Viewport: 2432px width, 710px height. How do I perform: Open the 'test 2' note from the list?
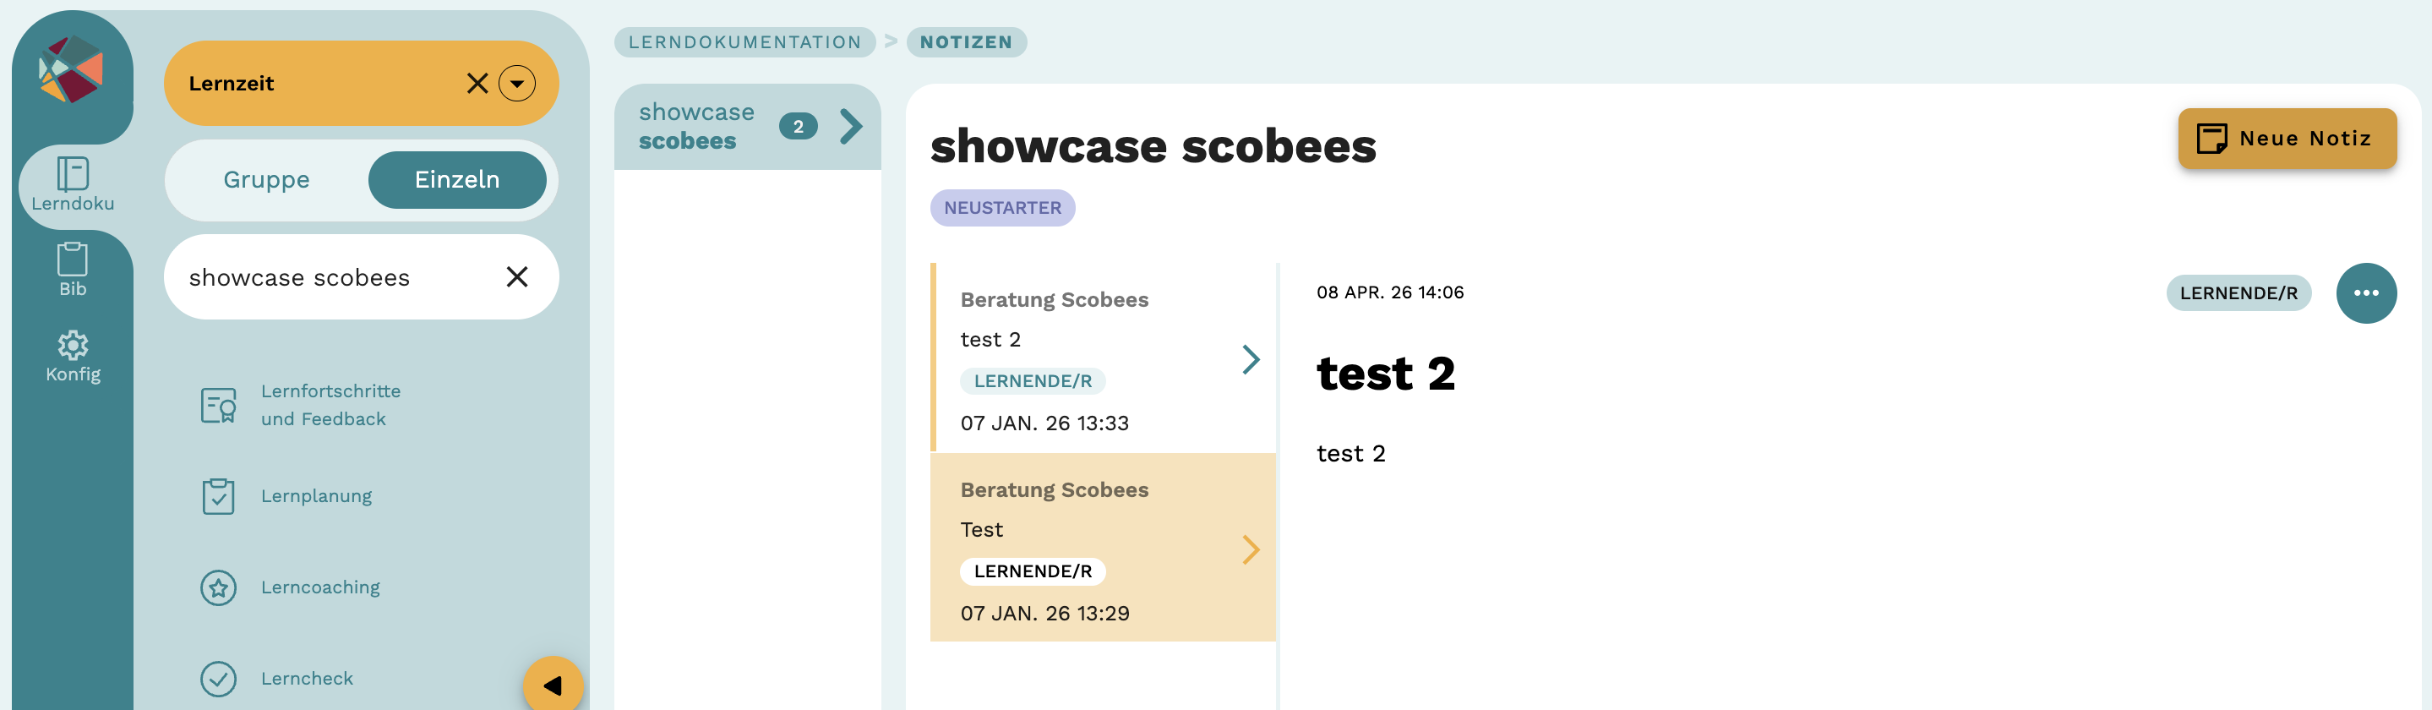(1103, 358)
